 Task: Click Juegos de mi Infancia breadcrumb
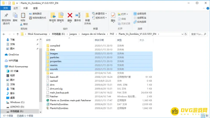[x=93, y=34]
